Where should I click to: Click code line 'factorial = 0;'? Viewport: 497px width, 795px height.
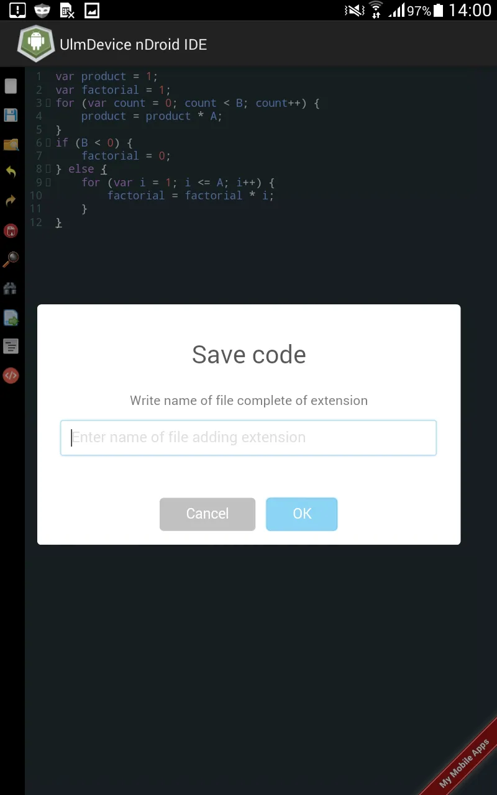[x=126, y=156]
